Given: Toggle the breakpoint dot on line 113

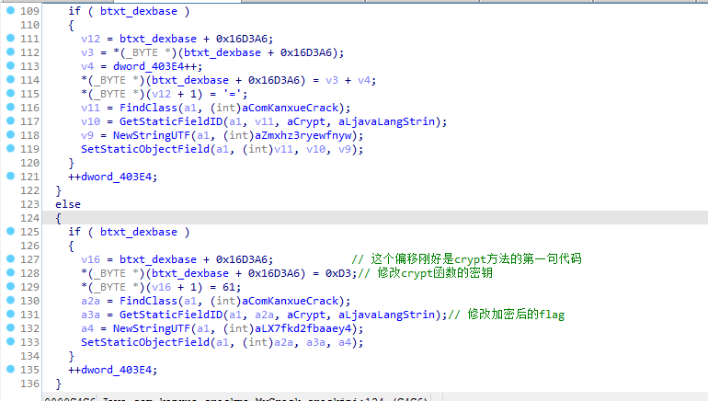Looking at the screenshot, I should [x=10, y=65].
